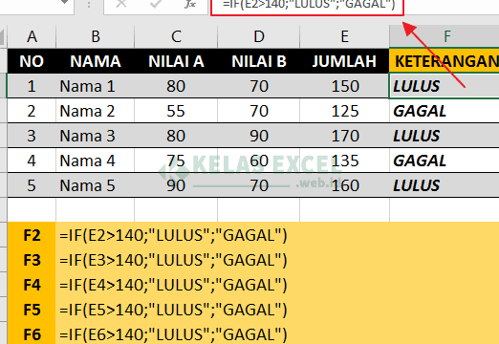The width and height of the screenshot is (499, 344).
Task: Select column F header
Action: click(445, 36)
